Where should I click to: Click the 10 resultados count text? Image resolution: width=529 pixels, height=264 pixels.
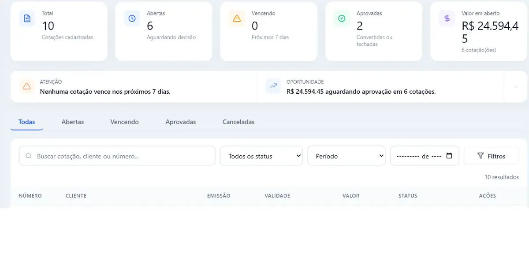[502, 177]
